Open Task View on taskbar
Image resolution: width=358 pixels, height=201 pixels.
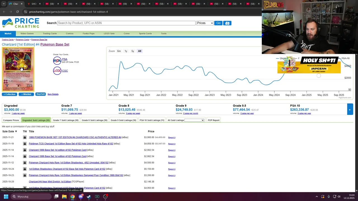pyautogui.click(x=56, y=197)
